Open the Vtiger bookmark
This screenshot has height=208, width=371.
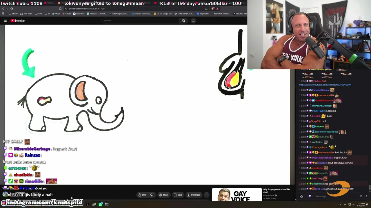[x=56, y=14]
